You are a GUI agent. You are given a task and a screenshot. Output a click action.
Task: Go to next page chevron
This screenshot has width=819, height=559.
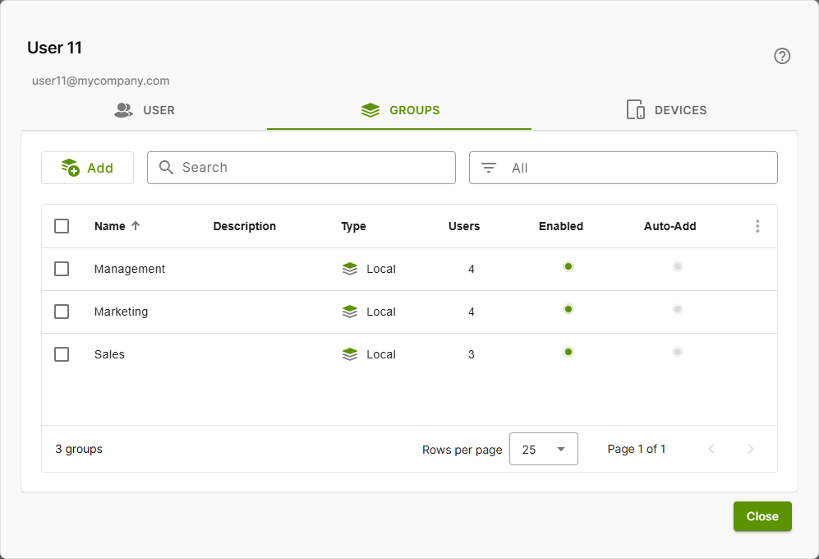click(x=751, y=449)
